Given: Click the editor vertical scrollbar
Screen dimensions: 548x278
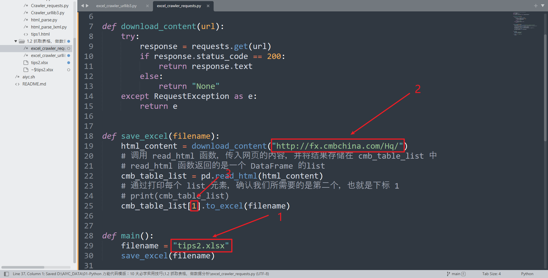Looking at the screenshot, I should click(x=545, y=88).
